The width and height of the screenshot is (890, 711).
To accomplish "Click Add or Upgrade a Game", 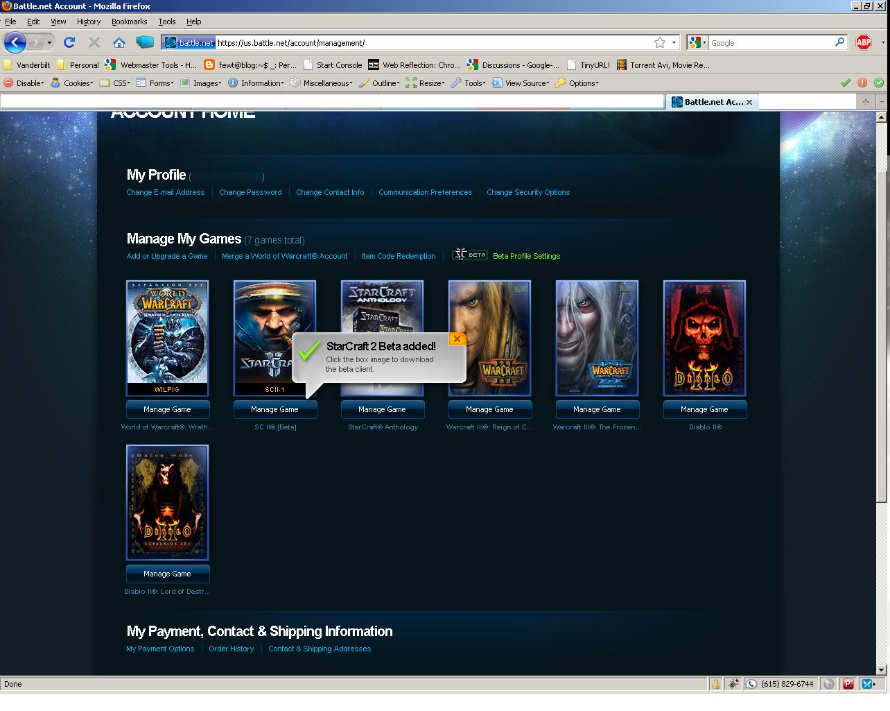I will (x=167, y=256).
